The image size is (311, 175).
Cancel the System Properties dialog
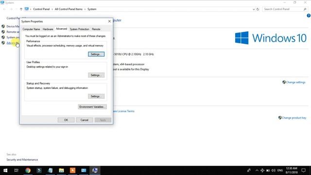pyautogui.click(x=84, y=120)
